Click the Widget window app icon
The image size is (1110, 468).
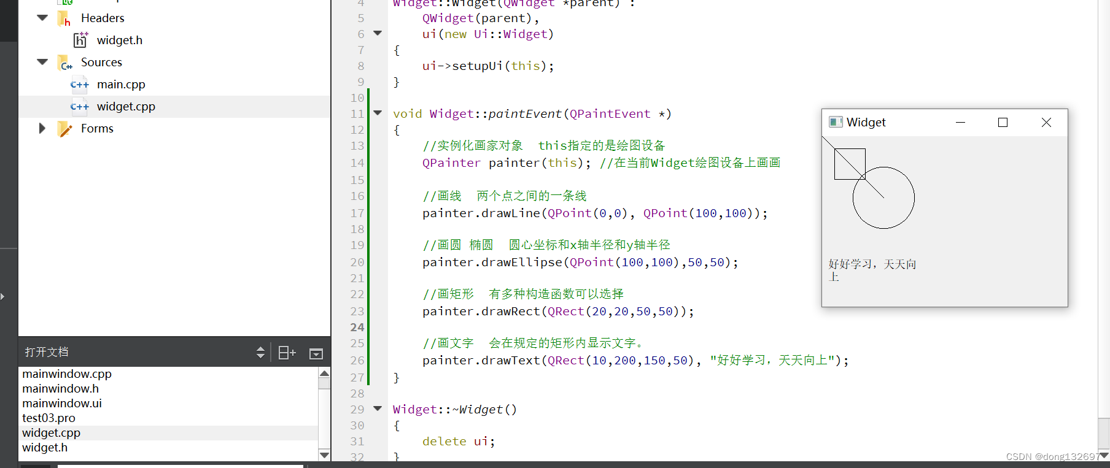(836, 122)
